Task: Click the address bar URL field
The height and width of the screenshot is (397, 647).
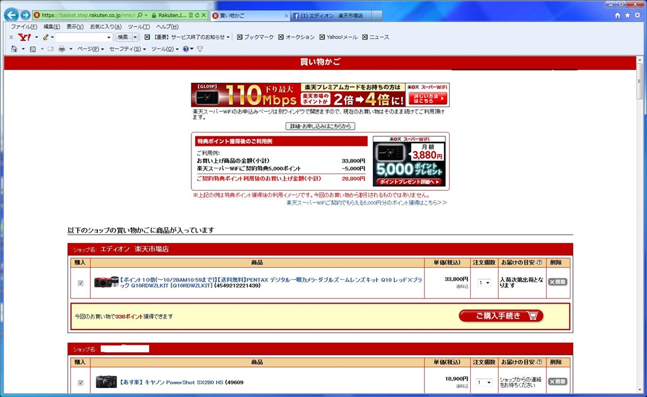Action: pos(88,15)
